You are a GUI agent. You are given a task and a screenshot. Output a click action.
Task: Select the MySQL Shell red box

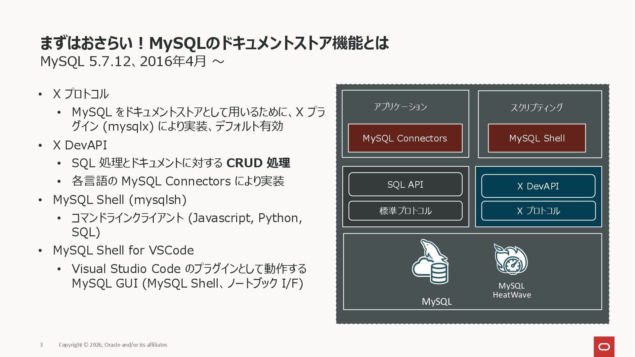536,138
